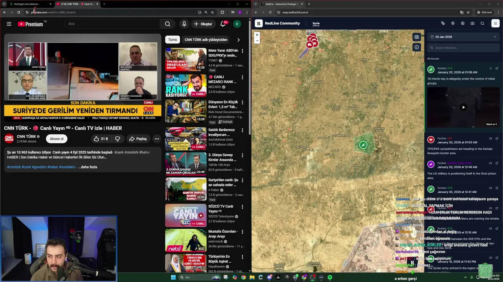Open options for Mete Yarar video
The width and height of the screenshot is (503, 282).
pos(242,51)
